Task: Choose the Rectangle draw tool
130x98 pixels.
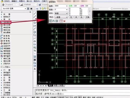Action: (x=35, y=26)
